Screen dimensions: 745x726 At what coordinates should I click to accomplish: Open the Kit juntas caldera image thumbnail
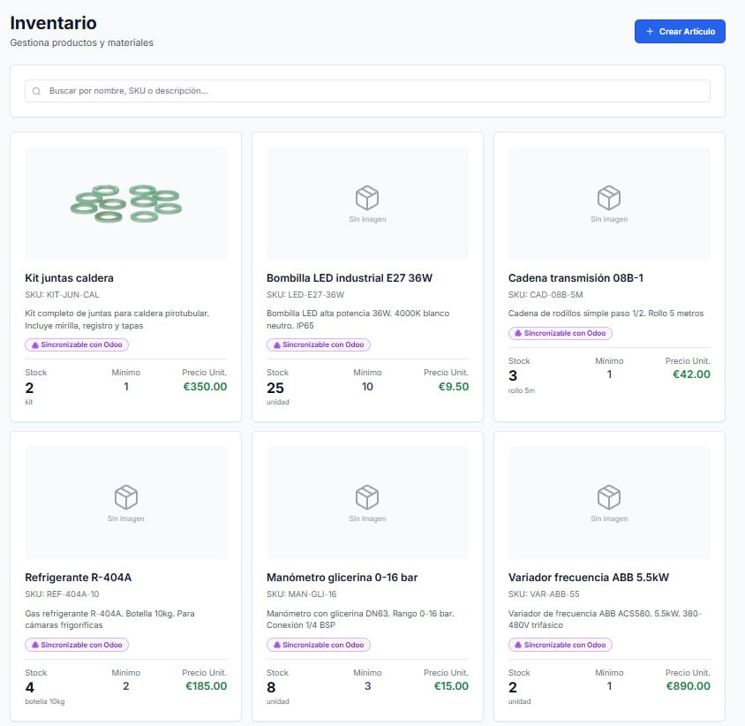click(126, 203)
